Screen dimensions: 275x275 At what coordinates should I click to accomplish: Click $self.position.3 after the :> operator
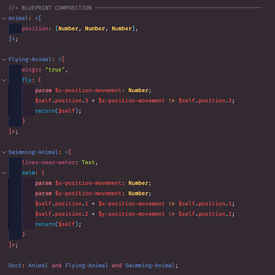point(205,101)
